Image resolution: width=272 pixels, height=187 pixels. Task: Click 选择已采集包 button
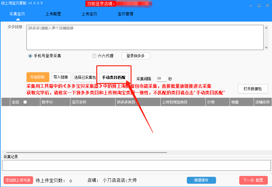click(x=85, y=77)
